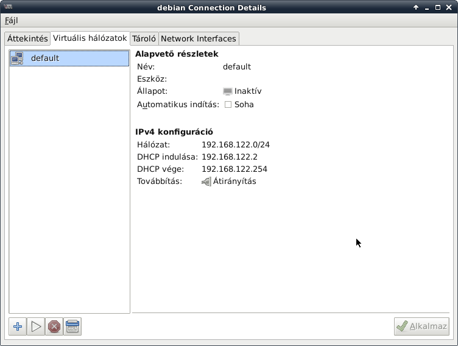This screenshot has width=458, height=346.
Task: Roll up the window using the up-arrow button
Action: (416, 7)
